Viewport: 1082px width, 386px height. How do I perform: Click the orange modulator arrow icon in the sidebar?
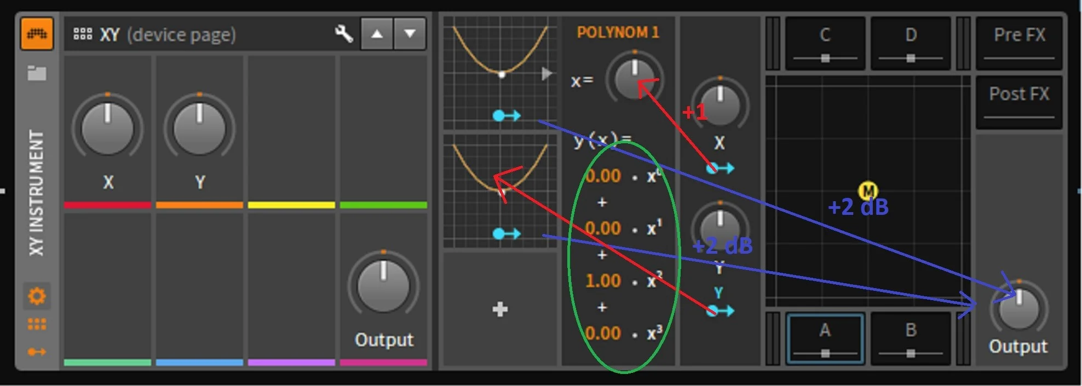coord(37,352)
